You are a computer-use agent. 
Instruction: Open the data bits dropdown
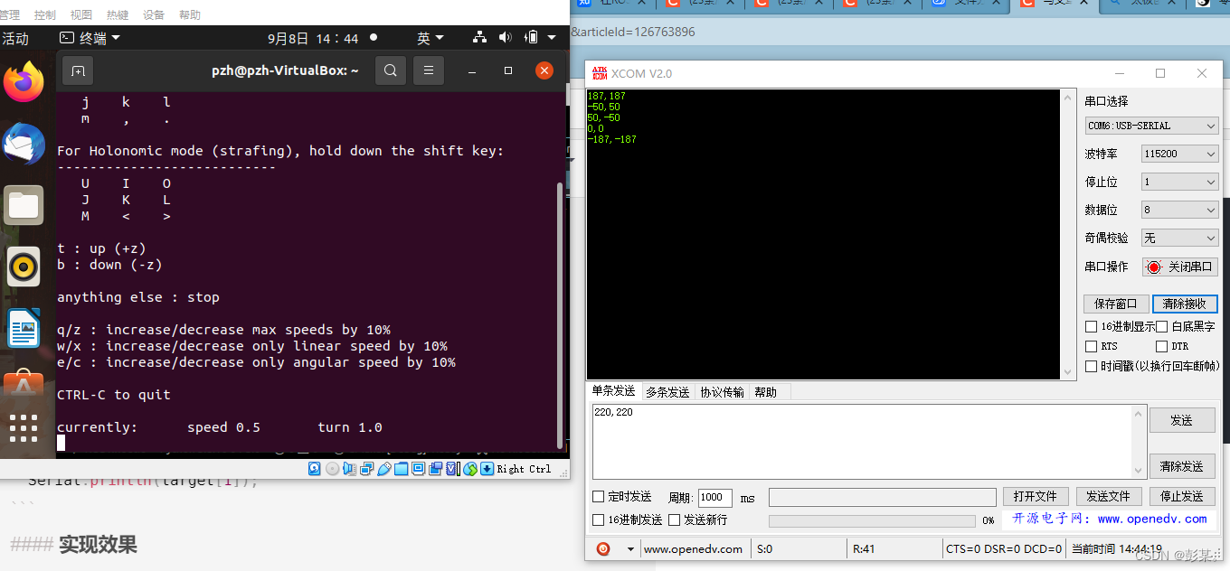click(x=1180, y=210)
